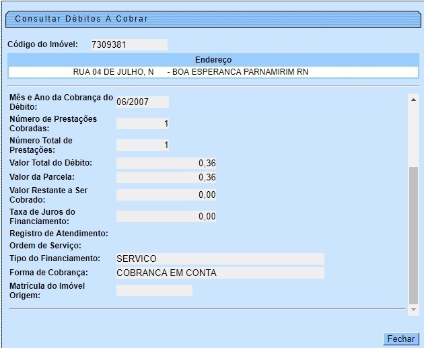Click the Valor da Parcela field
The width and height of the screenshot is (424, 348).
tap(166, 177)
